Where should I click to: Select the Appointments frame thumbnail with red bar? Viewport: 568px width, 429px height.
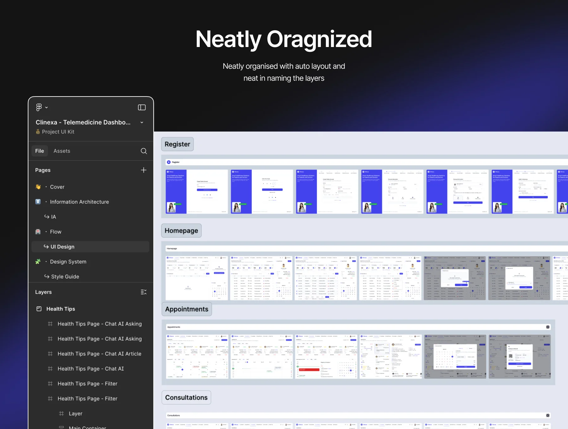[x=326, y=357]
